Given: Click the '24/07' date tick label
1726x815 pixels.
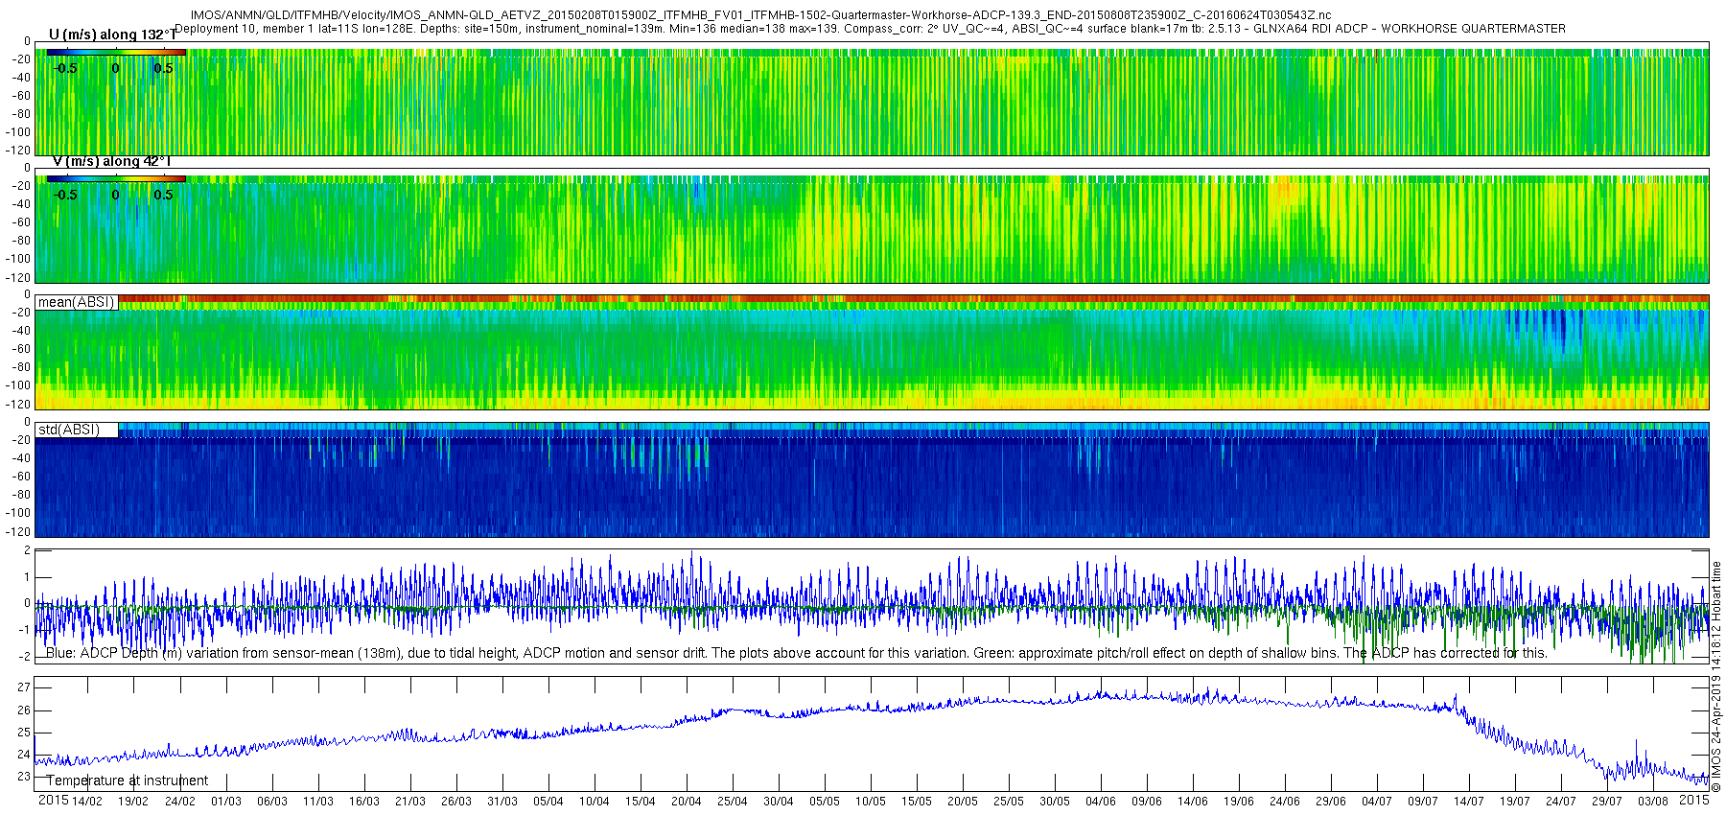Looking at the screenshot, I should 1561,802.
